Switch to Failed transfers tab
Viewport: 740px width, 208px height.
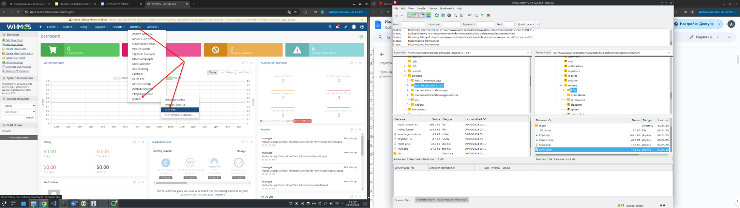click(425, 200)
